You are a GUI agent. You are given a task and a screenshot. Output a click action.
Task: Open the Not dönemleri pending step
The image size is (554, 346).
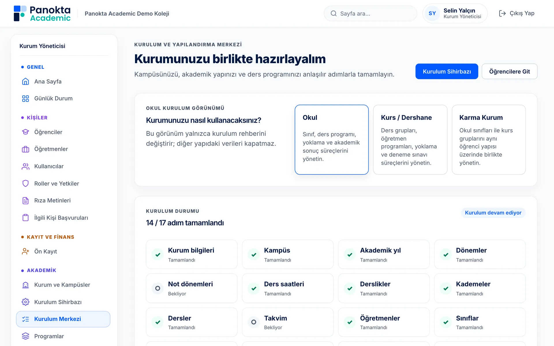click(x=192, y=288)
